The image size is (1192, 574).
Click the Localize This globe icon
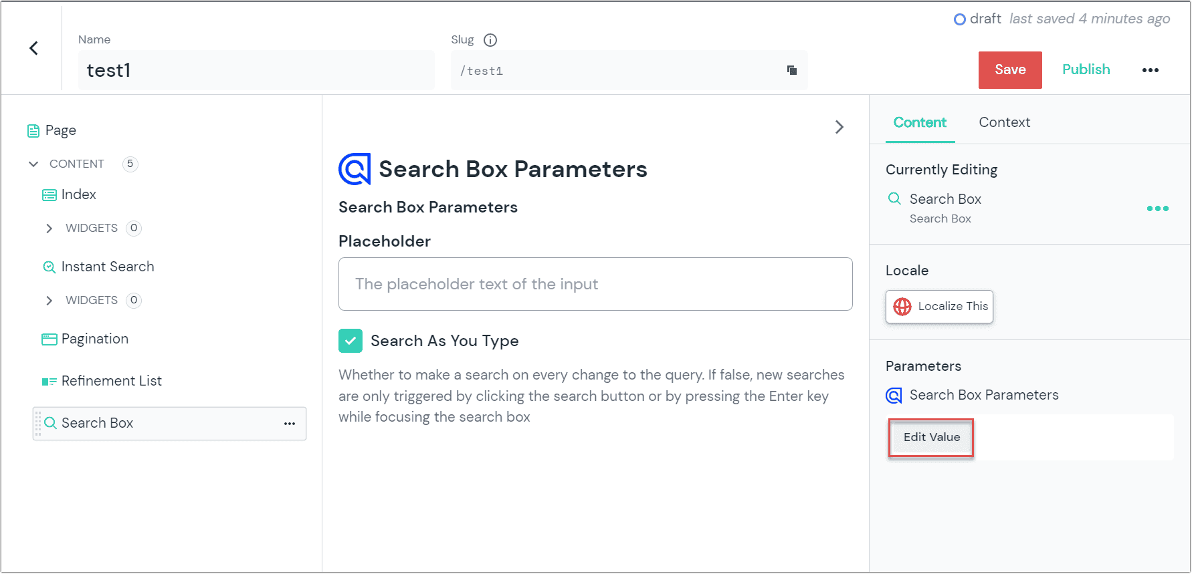902,307
